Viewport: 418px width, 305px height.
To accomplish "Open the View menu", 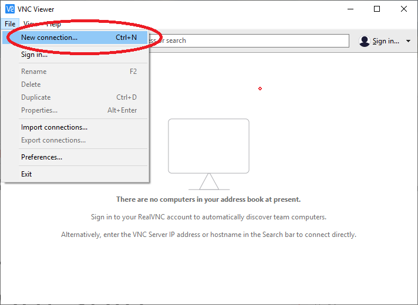I will [31, 24].
